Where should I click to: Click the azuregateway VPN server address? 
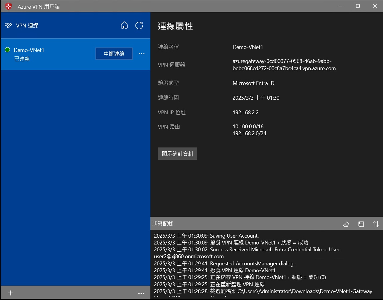pos(284,65)
